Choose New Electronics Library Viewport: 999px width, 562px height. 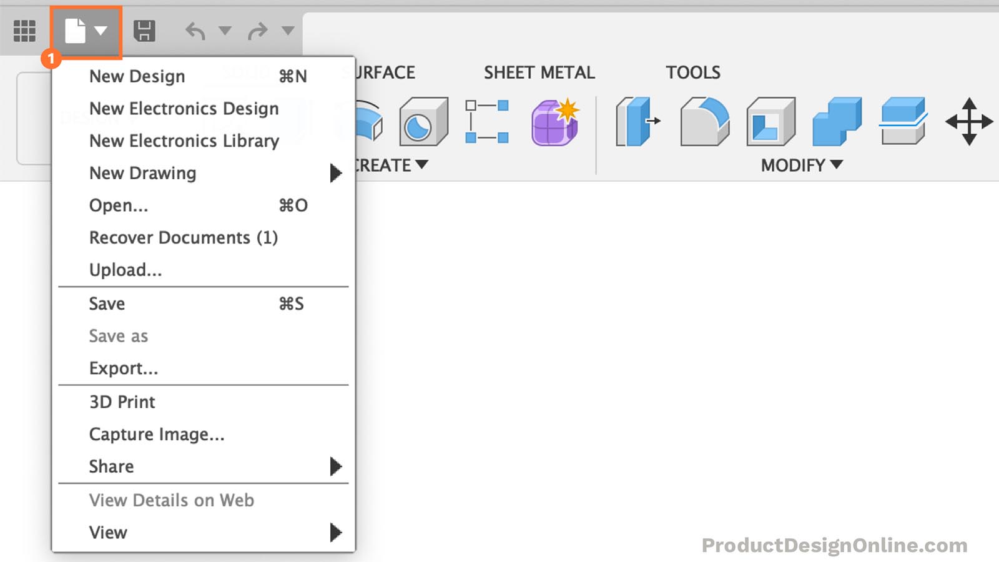204,141
